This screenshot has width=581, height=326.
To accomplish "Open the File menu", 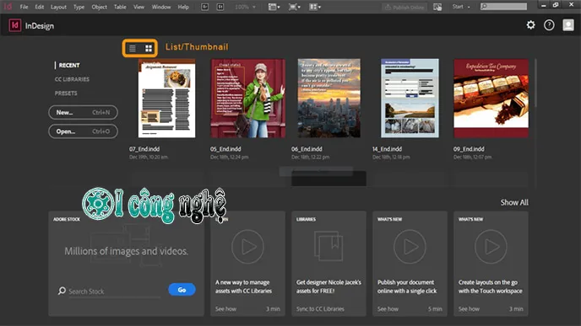I will [x=24, y=7].
